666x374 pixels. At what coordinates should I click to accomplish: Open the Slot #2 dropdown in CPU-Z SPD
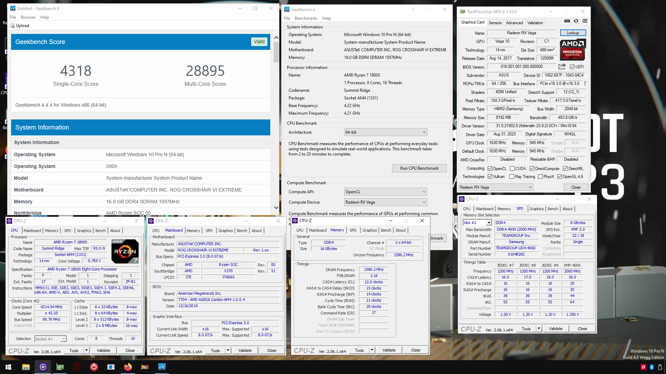point(477,223)
